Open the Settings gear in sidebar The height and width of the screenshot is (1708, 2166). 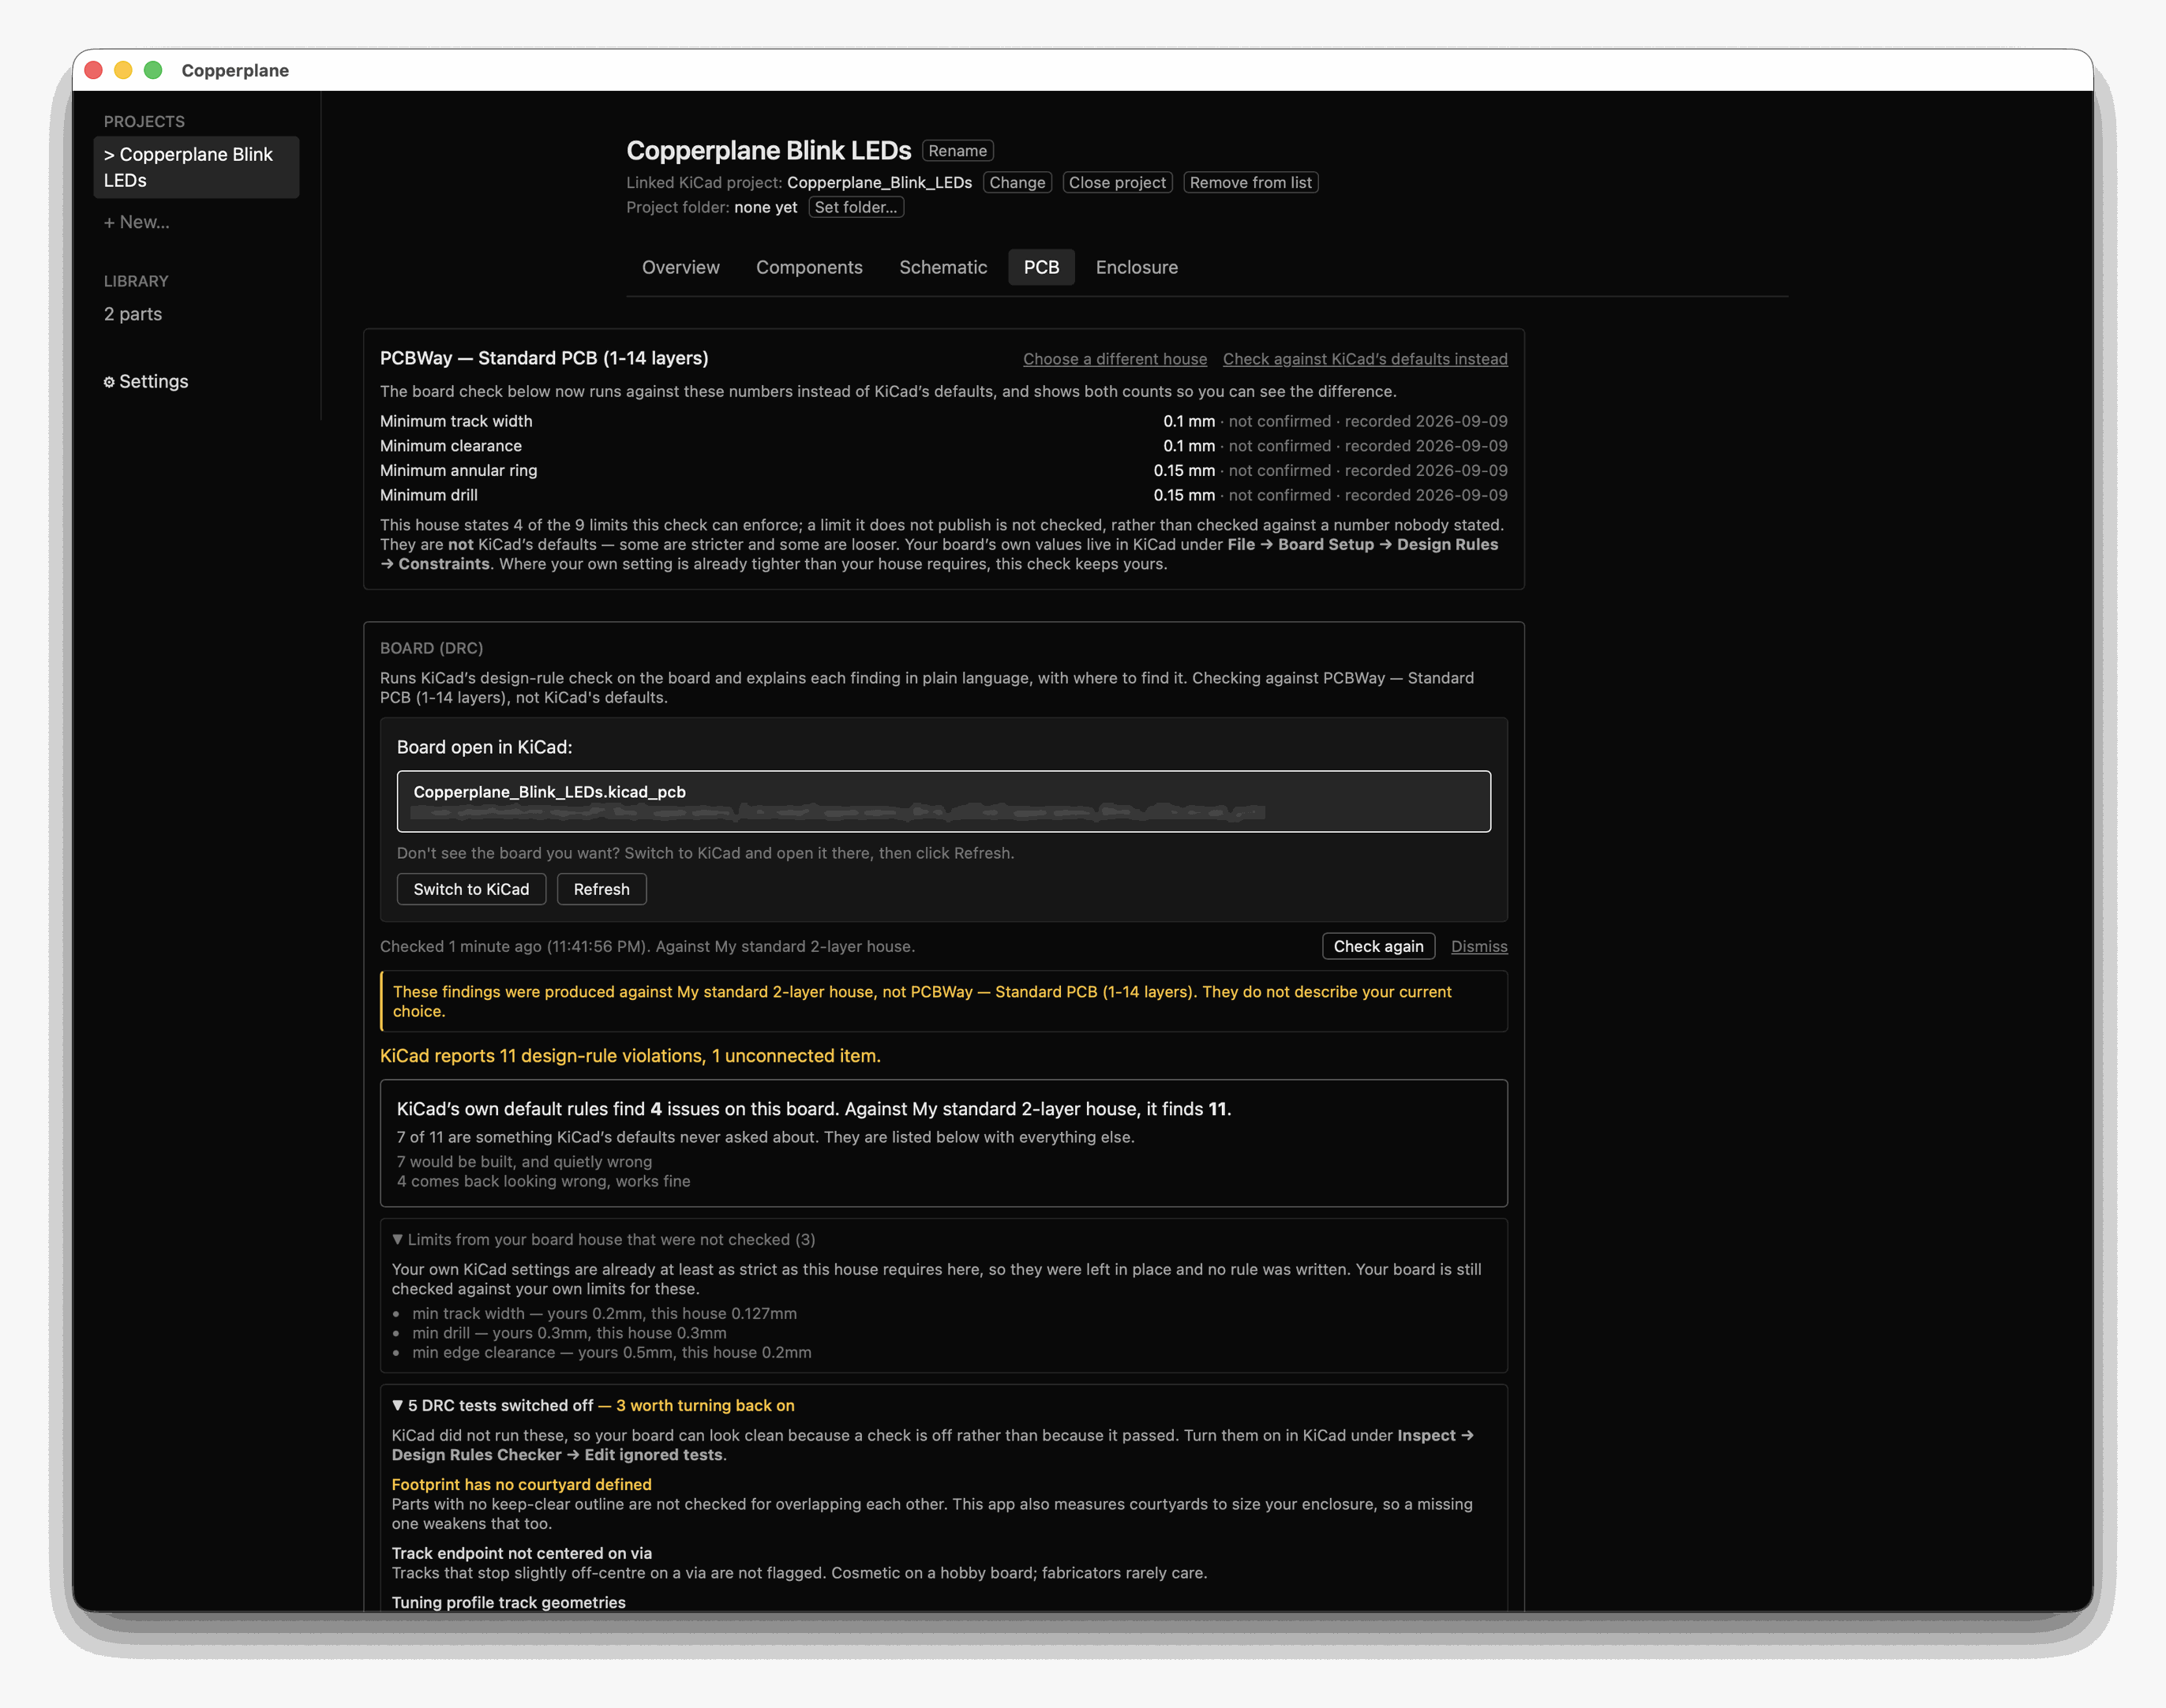pyautogui.click(x=146, y=381)
